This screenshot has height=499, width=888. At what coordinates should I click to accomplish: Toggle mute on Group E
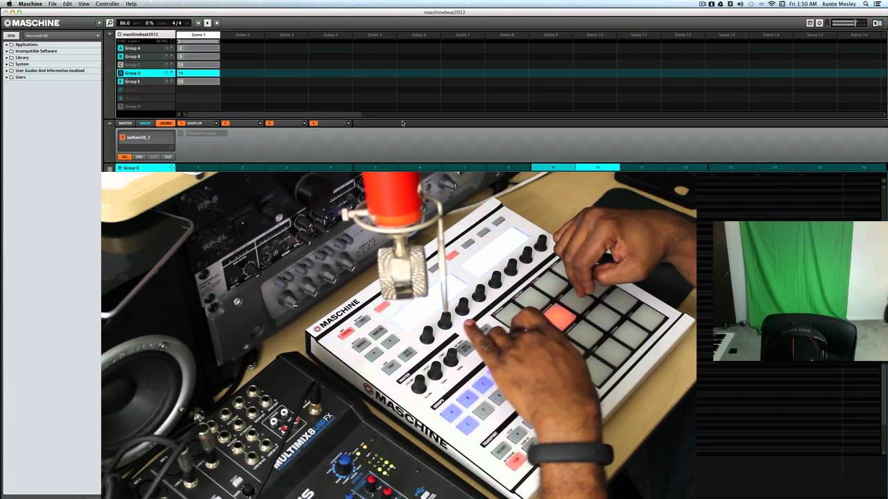[x=166, y=82]
